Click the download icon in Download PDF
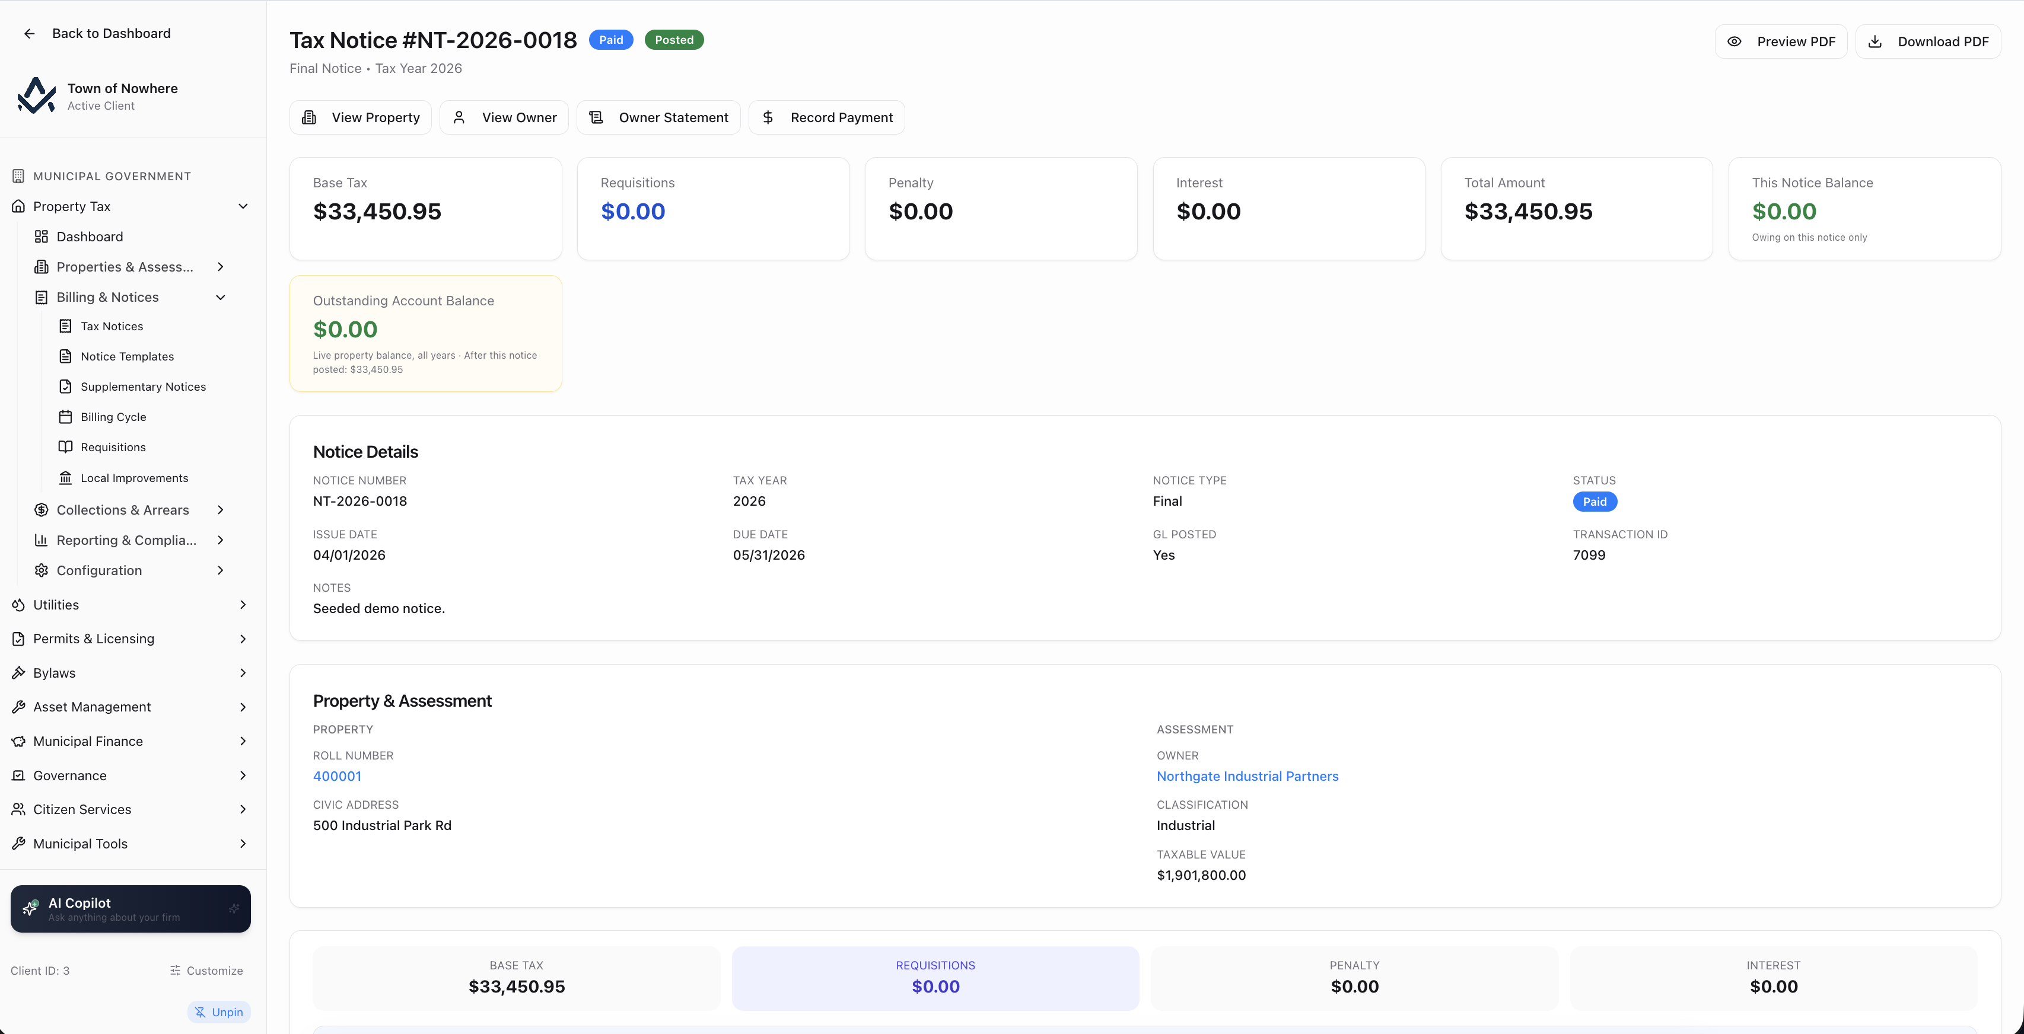 click(x=1875, y=42)
